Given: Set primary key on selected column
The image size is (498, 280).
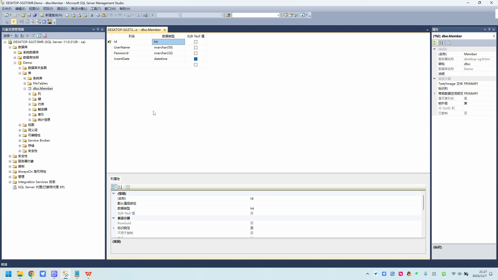Looking at the screenshot, I should tap(14, 22).
